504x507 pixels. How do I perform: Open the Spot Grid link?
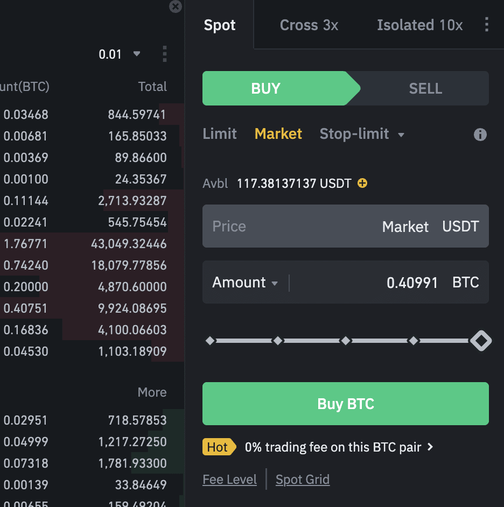coord(303,480)
